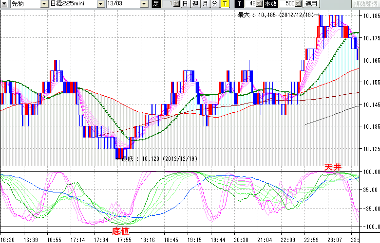
Task: Switch chart to 週 (weekly) timeframe
Action: coord(195,4)
